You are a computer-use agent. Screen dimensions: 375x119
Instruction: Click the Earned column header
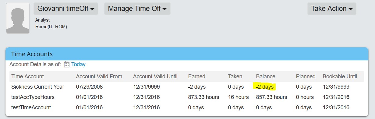(x=197, y=76)
